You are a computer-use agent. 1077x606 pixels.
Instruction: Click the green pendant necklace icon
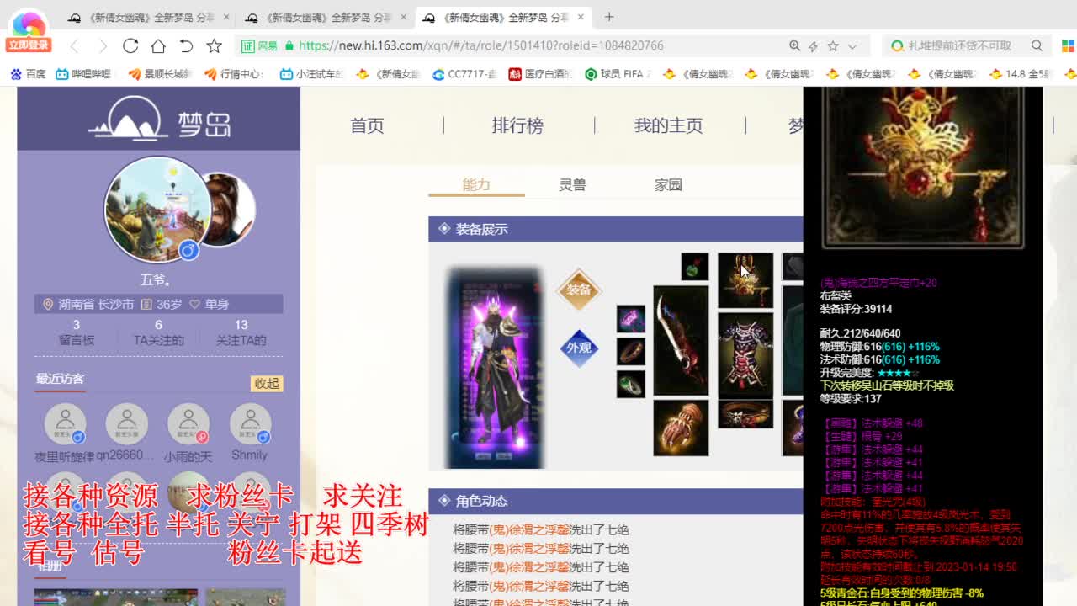(x=695, y=267)
